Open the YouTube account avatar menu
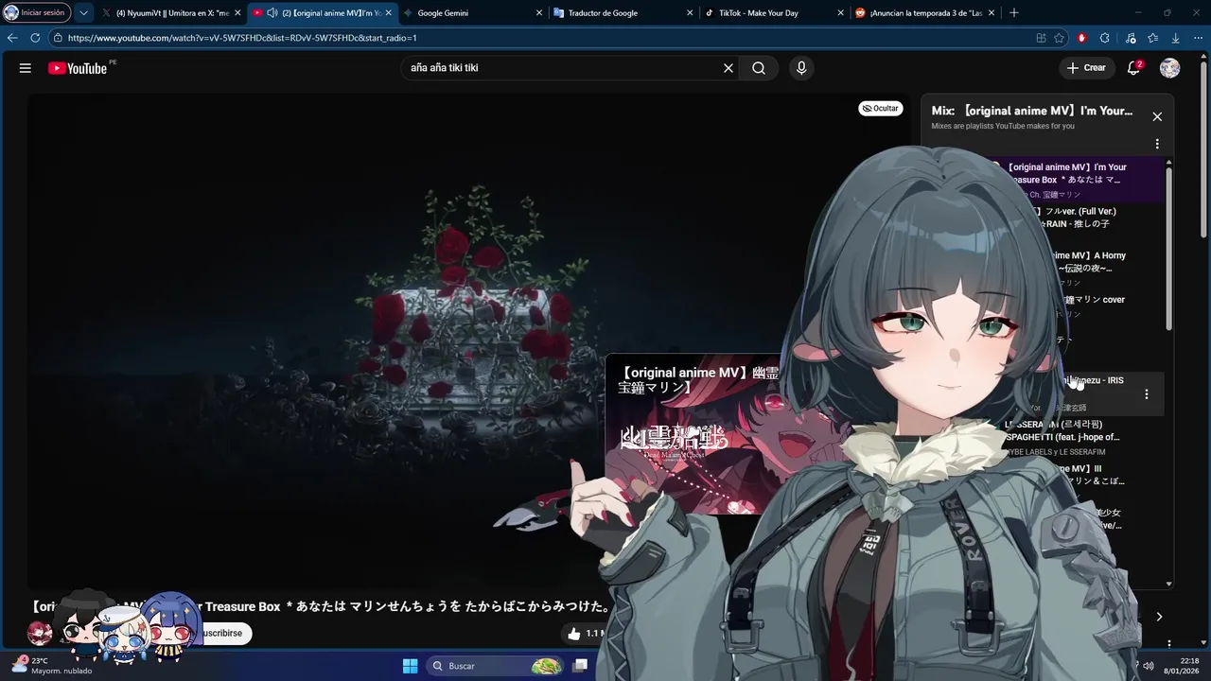Viewport: 1211px width, 681px height. 1169,68
